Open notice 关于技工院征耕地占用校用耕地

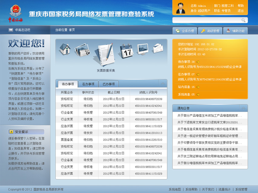pyautogui.click(x=210, y=156)
